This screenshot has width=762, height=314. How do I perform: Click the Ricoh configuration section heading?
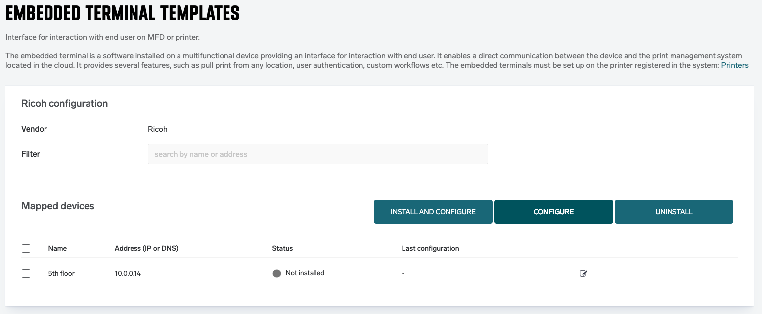tap(64, 103)
